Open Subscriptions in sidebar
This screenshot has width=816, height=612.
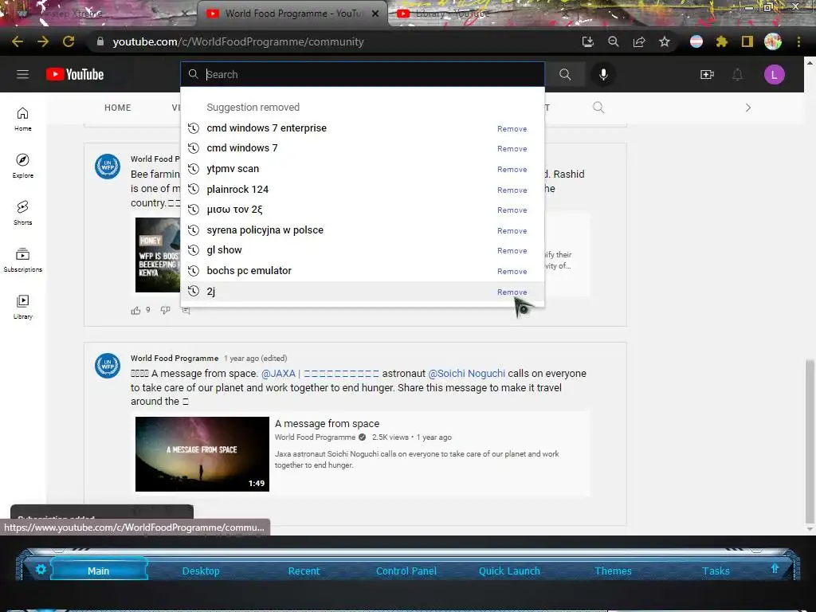click(x=22, y=260)
